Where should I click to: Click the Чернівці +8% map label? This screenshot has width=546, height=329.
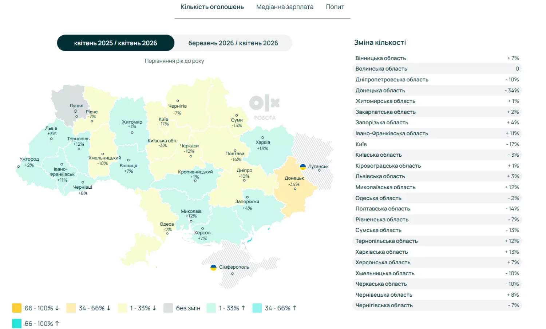(83, 190)
